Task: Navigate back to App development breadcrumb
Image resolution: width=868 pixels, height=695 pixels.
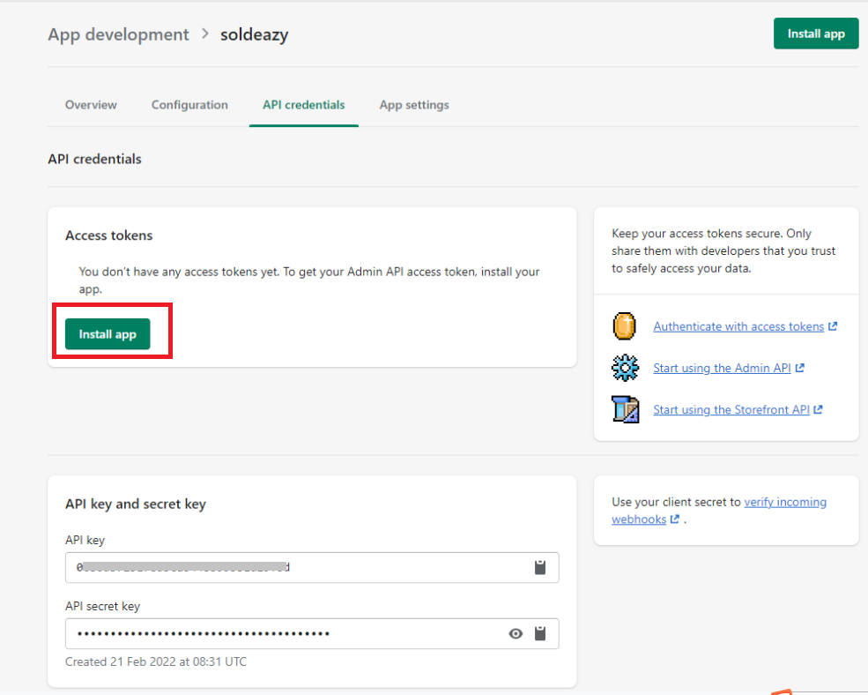Action: pos(118,34)
